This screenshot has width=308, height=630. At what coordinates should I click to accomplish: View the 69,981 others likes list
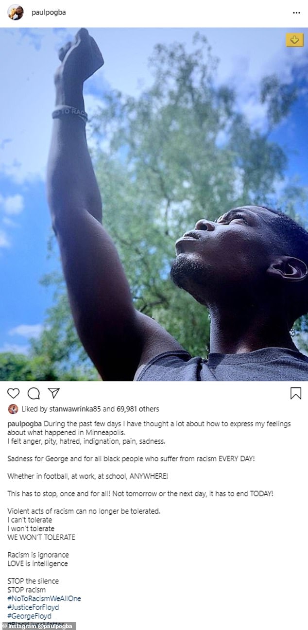point(137,409)
